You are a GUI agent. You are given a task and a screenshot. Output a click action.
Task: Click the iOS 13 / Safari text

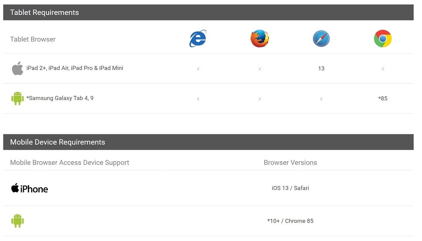coord(290,188)
